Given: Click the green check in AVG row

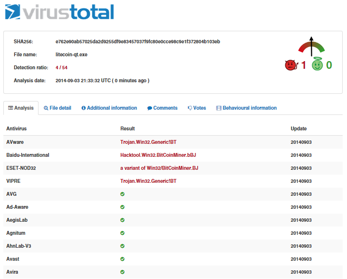Looking at the screenshot, I should click(x=122, y=194).
